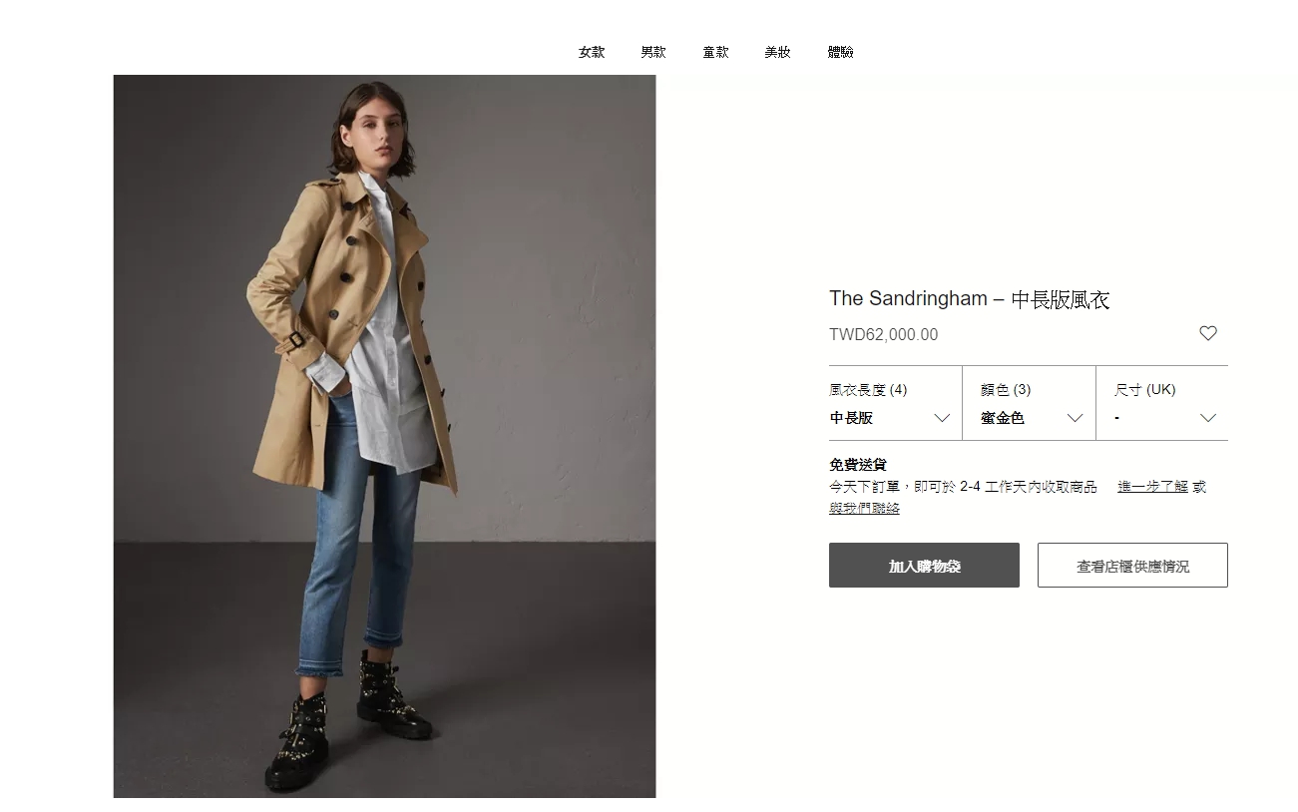Image resolution: width=1298 pixels, height=812 pixels.
Task: Click the 加入購物袋 button
Action: click(x=924, y=565)
